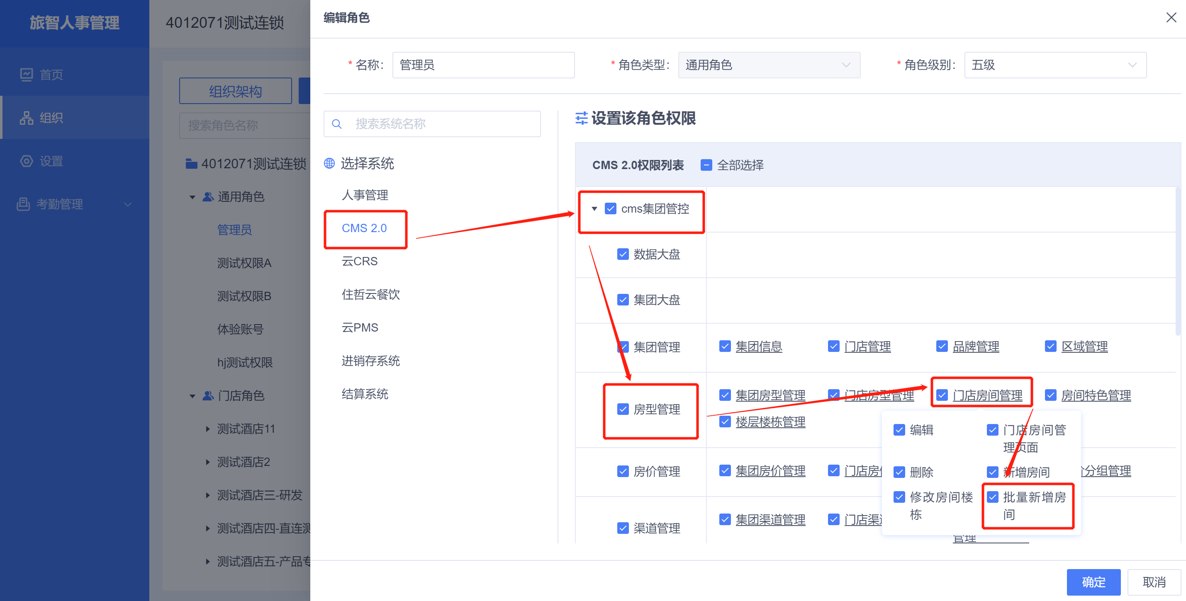Click the folder icon of 4012071测试连锁
This screenshot has width=1186, height=601.
[x=192, y=164]
